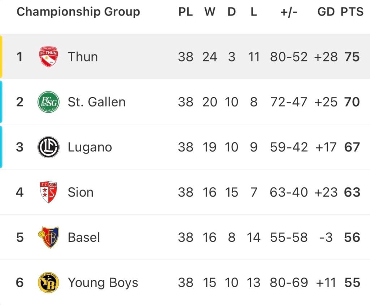The image size is (370, 305).
Task: Select the Sion team name
Action: (x=81, y=192)
